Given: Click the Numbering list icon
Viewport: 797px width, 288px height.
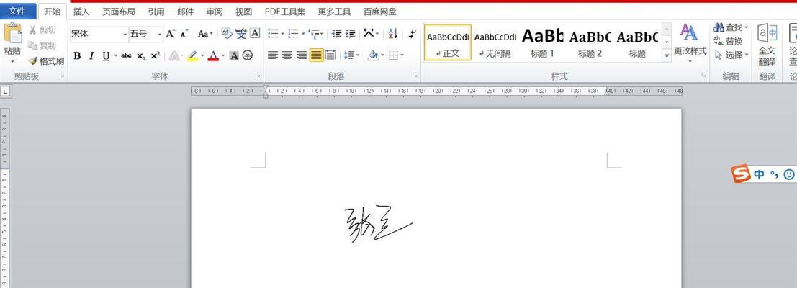Looking at the screenshot, I should click(293, 34).
